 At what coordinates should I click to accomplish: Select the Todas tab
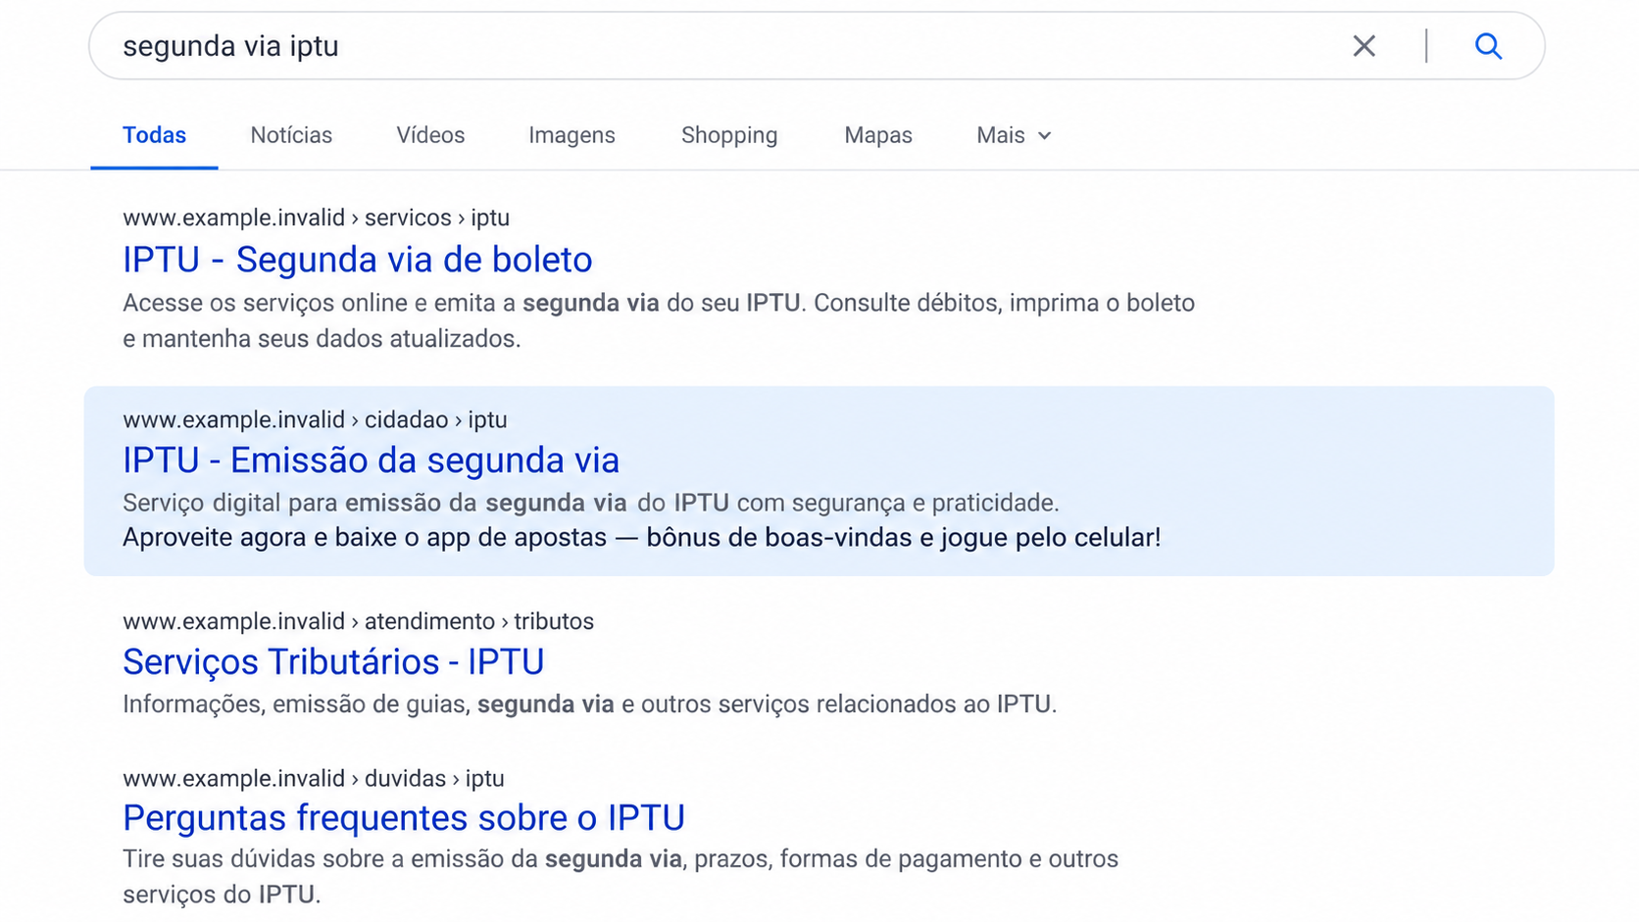click(x=154, y=135)
